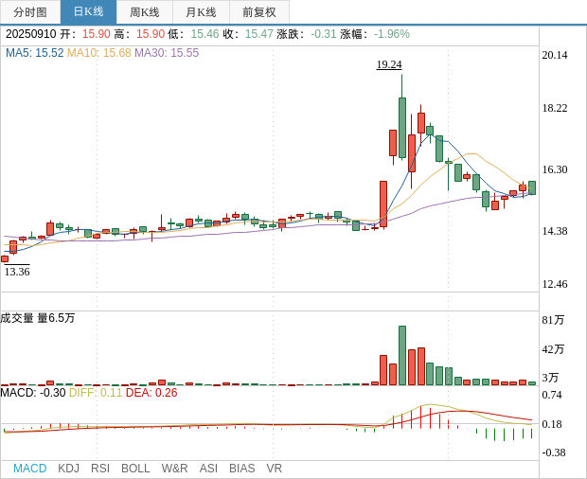Open the 周K线 tab
This screenshot has width=587, height=479.
click(x=145, y=12)
